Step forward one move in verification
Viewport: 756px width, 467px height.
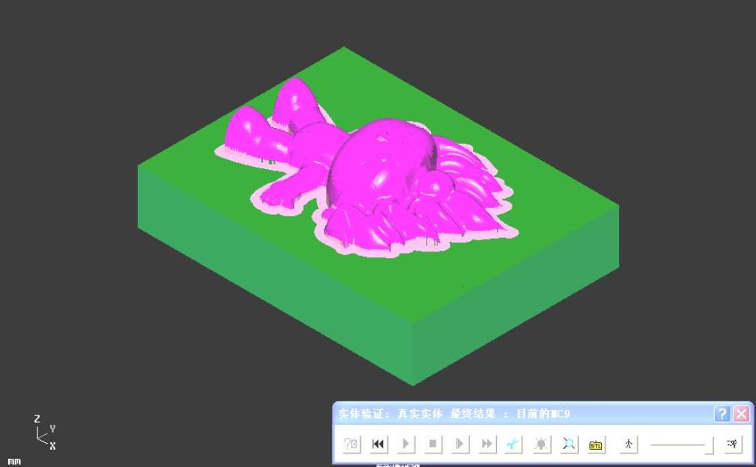click(x=460, y=444)
